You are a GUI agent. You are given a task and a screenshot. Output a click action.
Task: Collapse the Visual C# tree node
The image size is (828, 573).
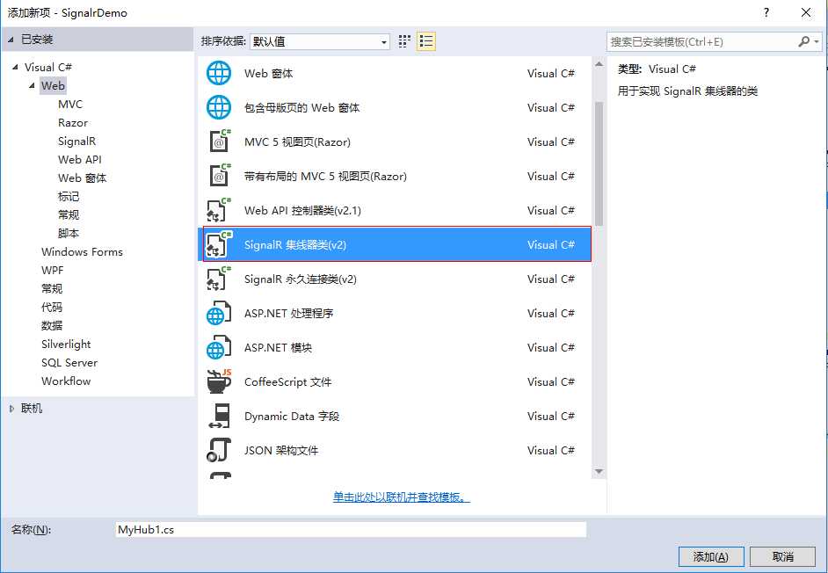click(x=15, y=67)
